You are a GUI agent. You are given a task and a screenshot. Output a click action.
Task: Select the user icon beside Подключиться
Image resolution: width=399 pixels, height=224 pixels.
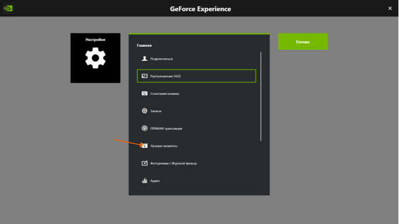click(x=145, y=58)
